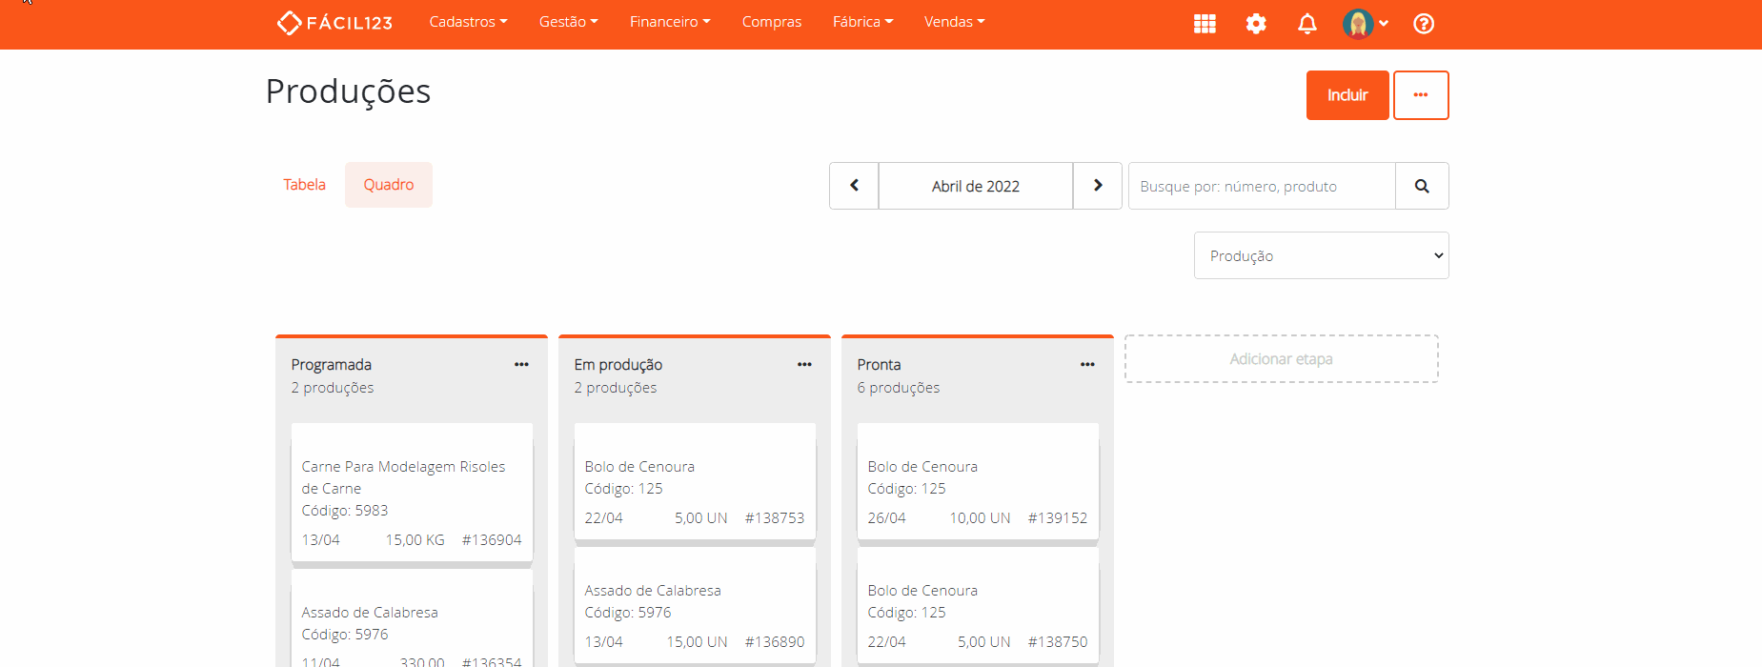This screenshot has height=667, width=1762.
Task: Open notifications bell icon
Action: (x=1307, y=24)
